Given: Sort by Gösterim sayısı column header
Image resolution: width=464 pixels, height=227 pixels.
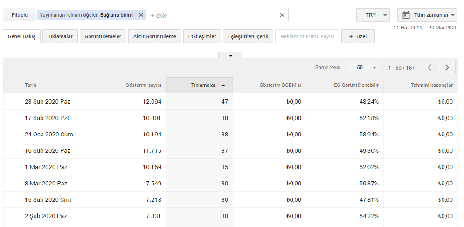Looking at the screenshot, I should [x=143, y=85].
